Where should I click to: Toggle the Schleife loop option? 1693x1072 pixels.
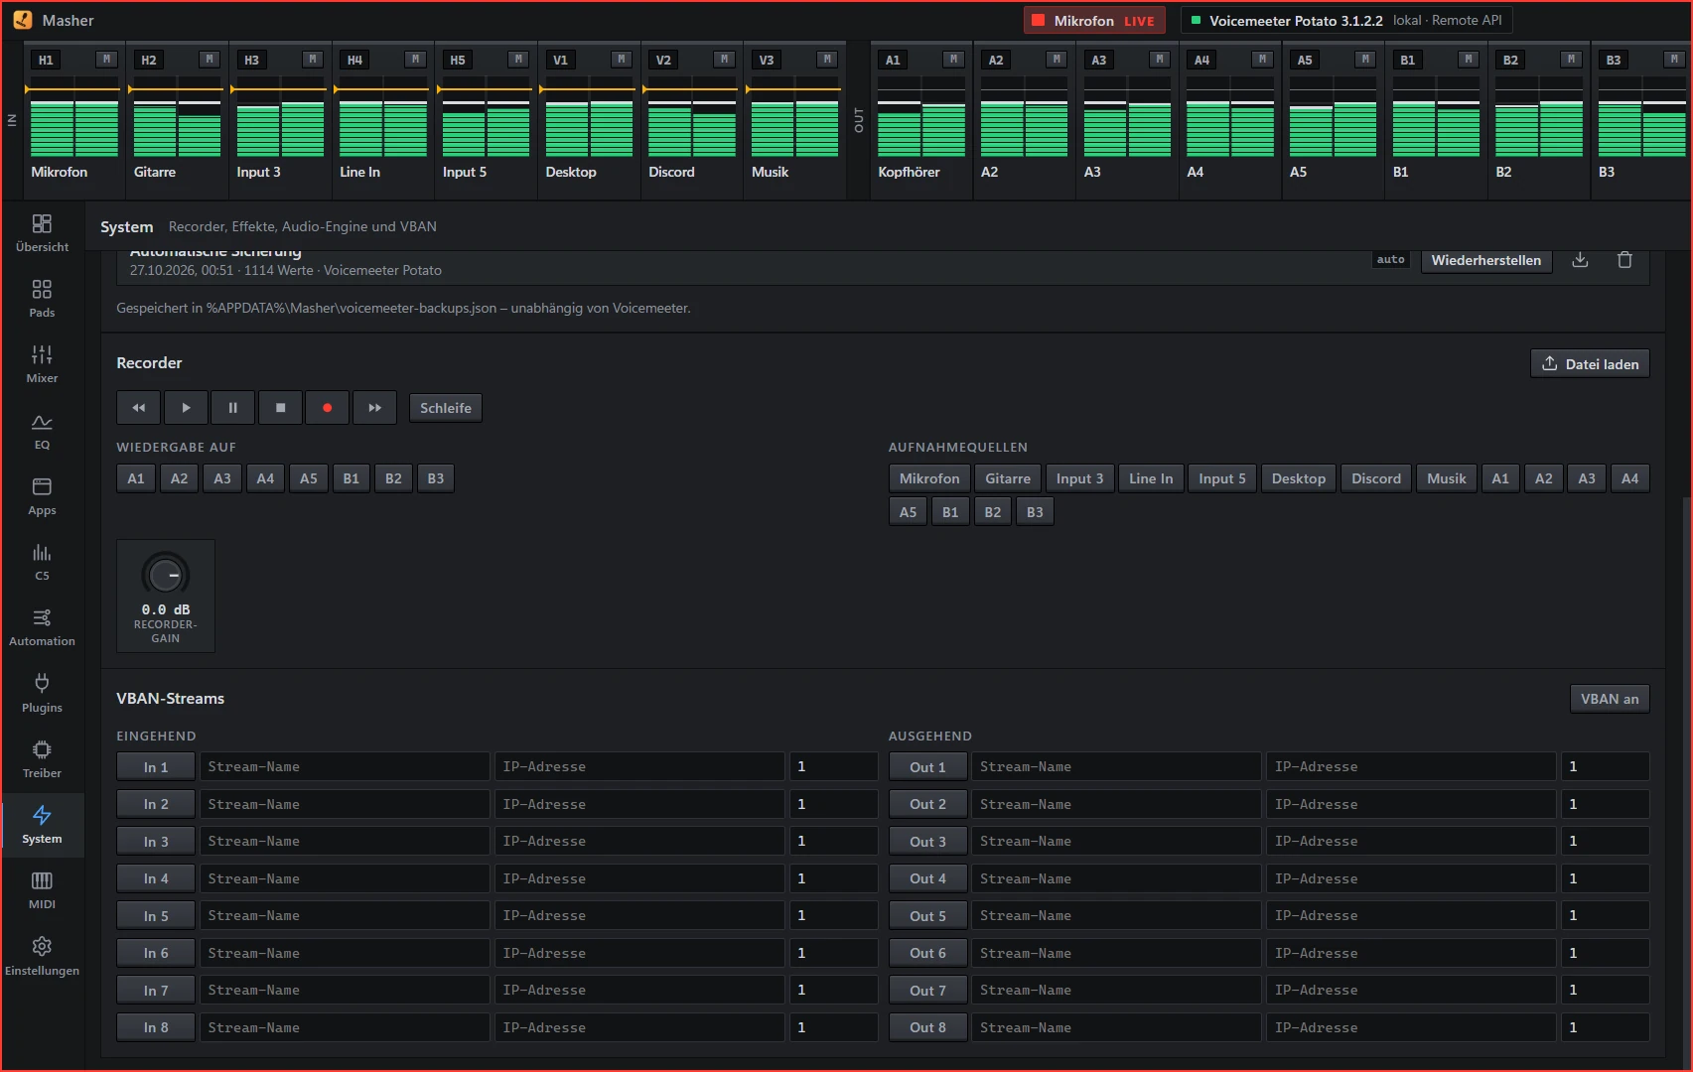pyautogui.click(x=445, y=408)
